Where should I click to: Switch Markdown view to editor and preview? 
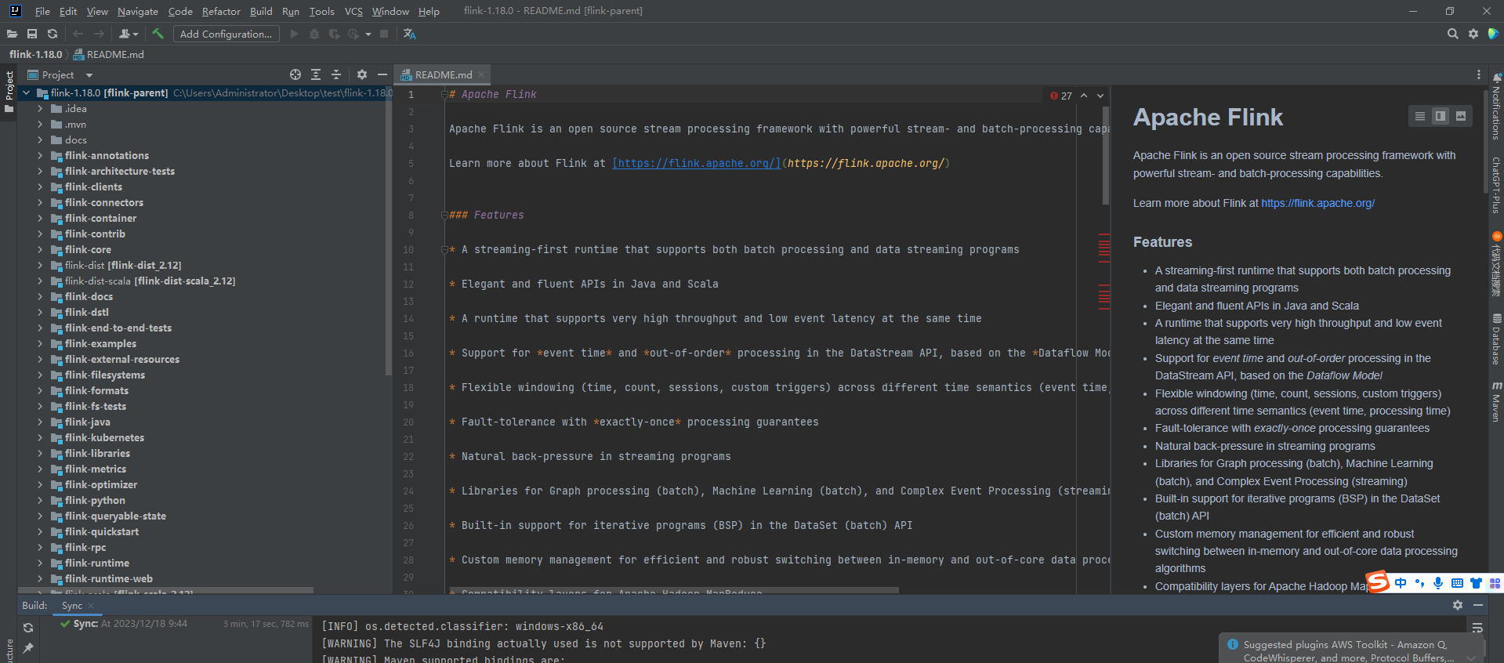tap(1441, 116)
